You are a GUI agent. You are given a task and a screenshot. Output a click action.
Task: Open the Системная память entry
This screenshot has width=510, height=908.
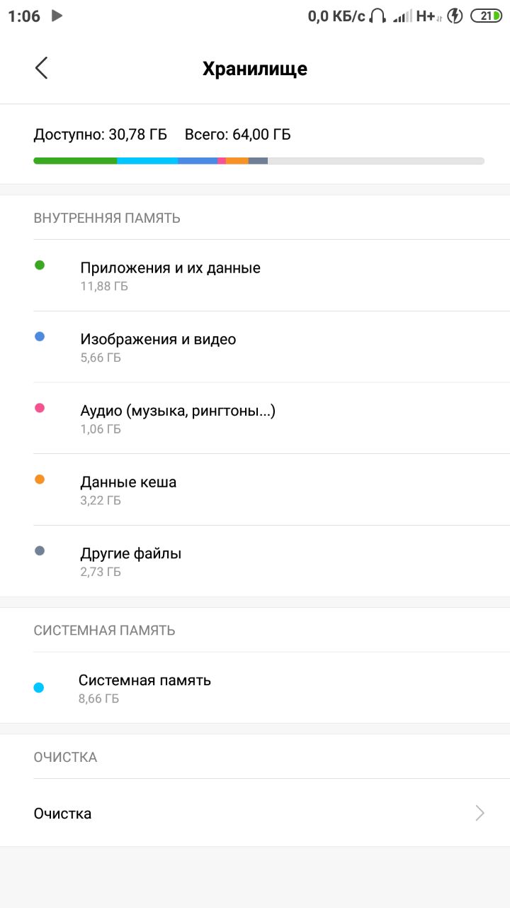tap(255, 687)
